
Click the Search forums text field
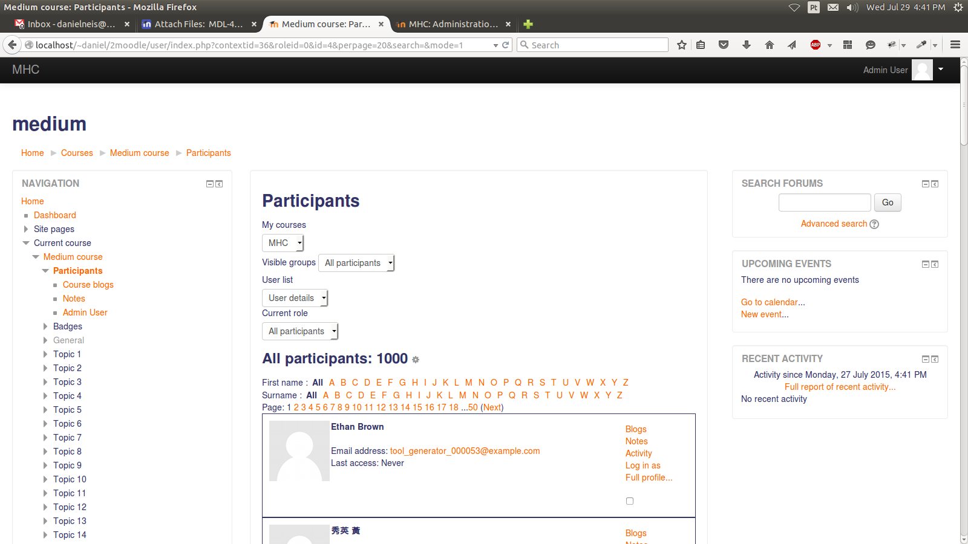point(825,202)
